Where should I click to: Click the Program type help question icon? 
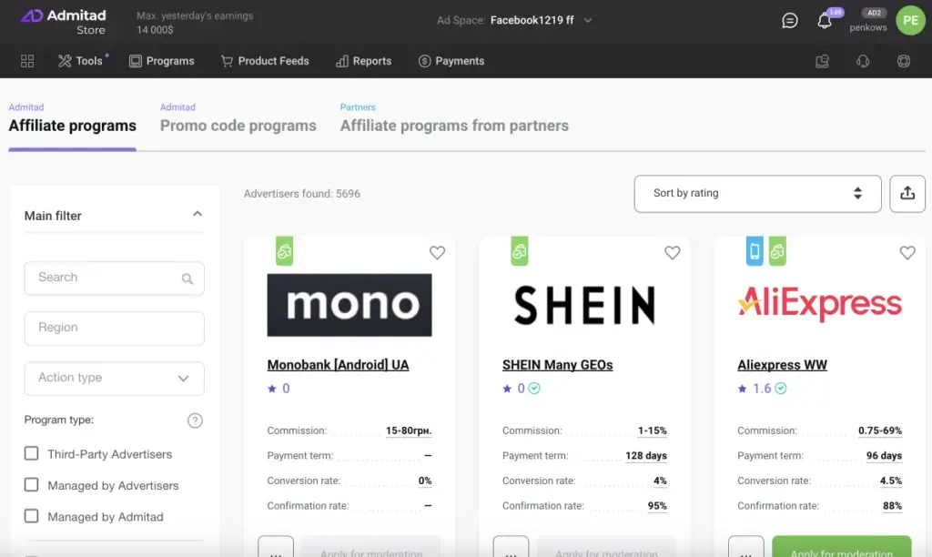(195, 420)
